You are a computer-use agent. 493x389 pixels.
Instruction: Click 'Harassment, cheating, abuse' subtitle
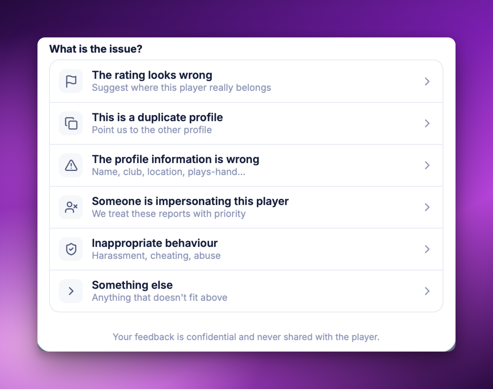tap(156, 256)
